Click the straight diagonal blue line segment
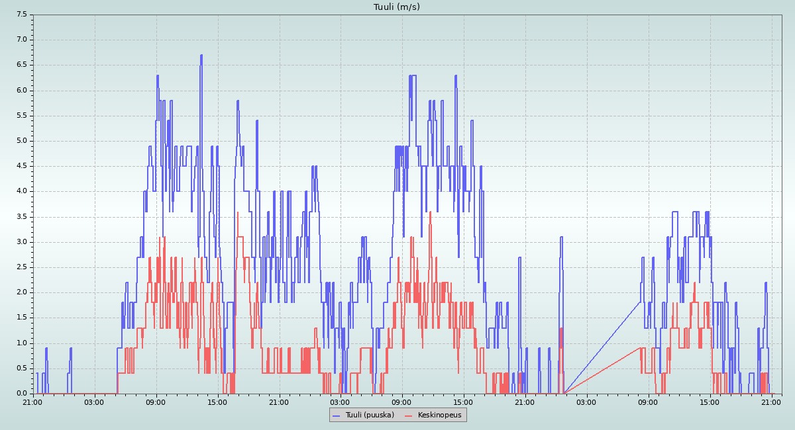Screen dimensions: 795x430 603,347
